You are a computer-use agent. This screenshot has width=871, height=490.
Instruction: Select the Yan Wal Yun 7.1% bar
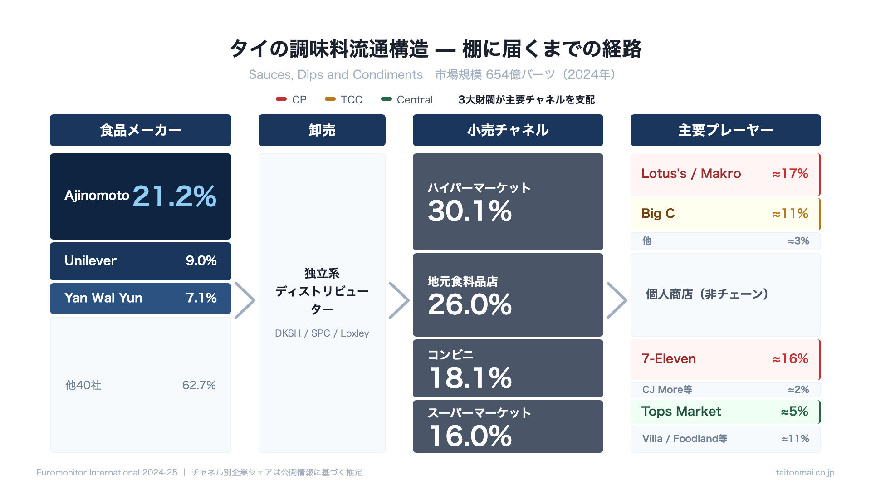click(141, 298)
